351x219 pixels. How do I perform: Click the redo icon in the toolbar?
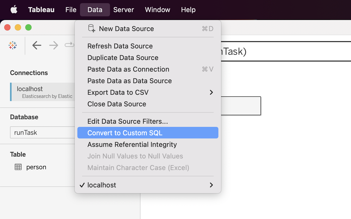pyautogui.click(x=69, y=45)
